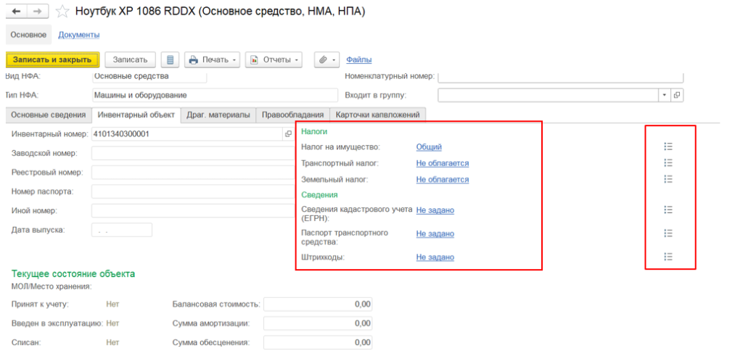Open list icon for Паспорт транспортного средства
The image size is (743, 356).
[668, 233]
